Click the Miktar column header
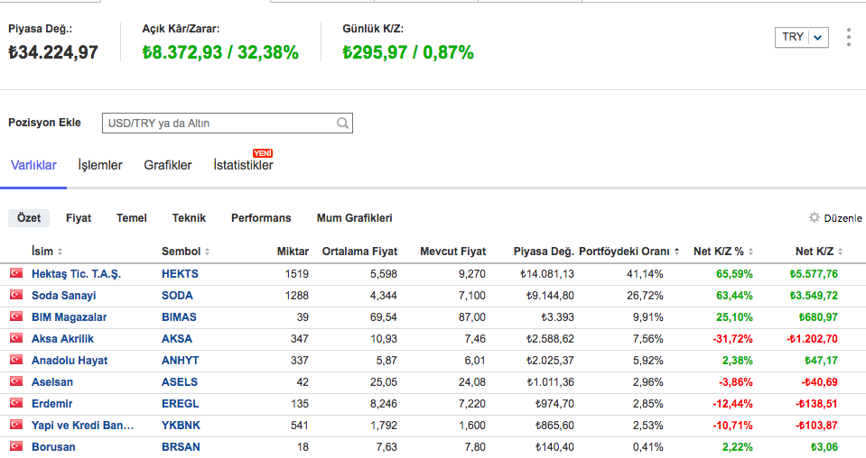The image size is (866, 458). click(293, 252)
